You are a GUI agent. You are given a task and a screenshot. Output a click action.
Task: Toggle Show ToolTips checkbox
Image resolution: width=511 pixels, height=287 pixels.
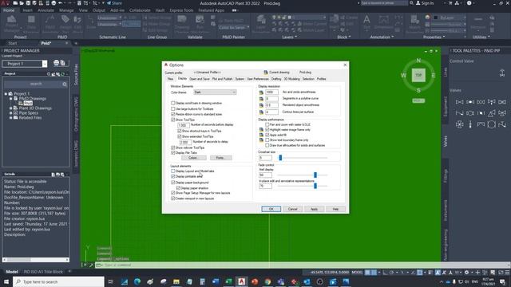tap(173, 120)
